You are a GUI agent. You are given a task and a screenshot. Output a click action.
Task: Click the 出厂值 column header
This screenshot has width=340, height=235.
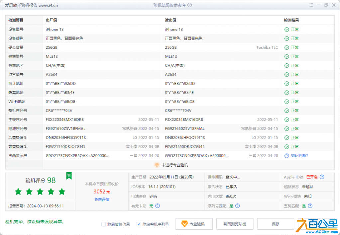[52, 20]
